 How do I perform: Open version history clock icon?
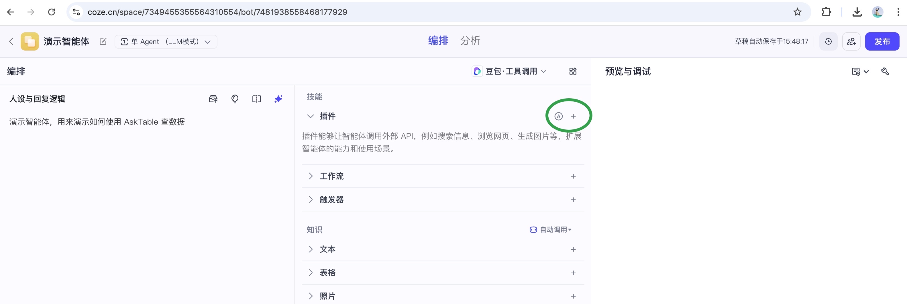pos(828,41)
